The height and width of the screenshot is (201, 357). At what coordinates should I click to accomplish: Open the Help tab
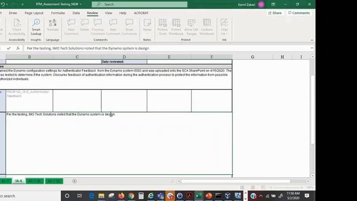pos(123,13)
